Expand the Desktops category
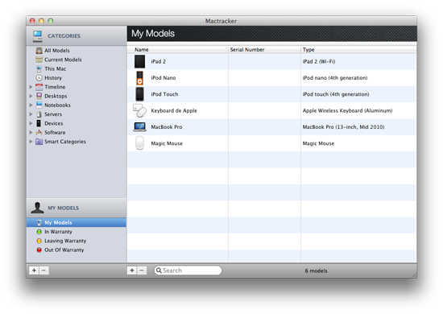Viewport: 443px width, 314px height. (x=31, y=96)
